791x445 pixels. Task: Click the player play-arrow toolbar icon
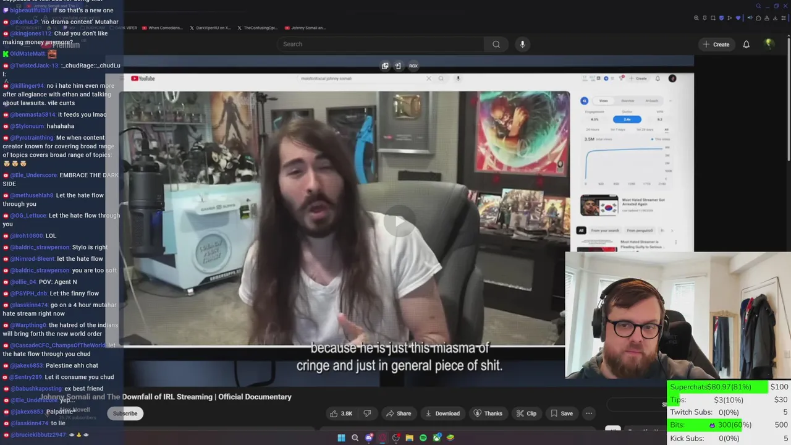tap(730, 18)
